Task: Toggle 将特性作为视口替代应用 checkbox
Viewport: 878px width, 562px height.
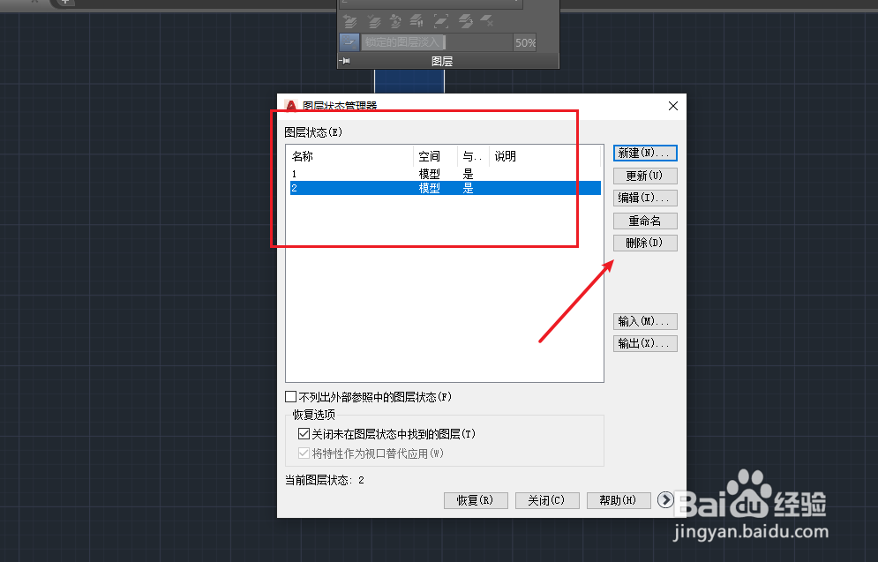Action: [x=304, y=453]
